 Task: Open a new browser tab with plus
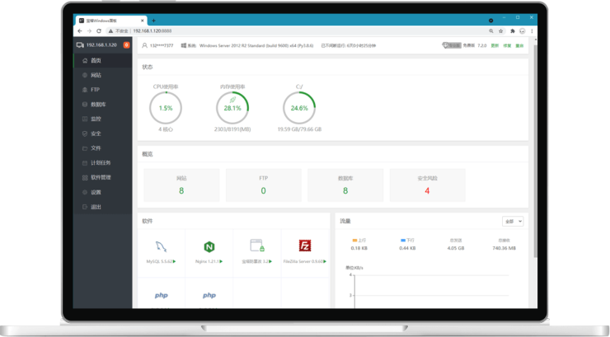pyautogui.click(x=153, y=21)
